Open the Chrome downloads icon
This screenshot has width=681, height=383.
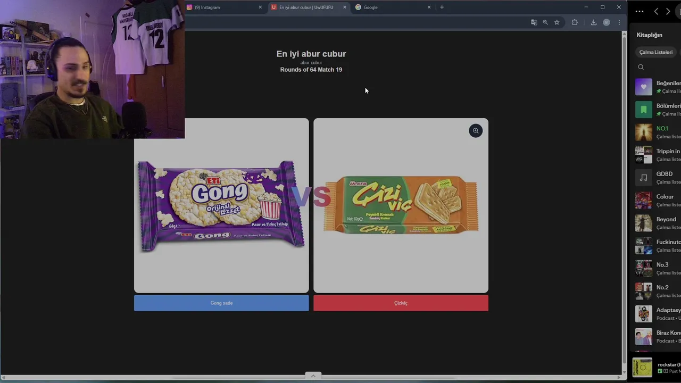click(594, 22)
